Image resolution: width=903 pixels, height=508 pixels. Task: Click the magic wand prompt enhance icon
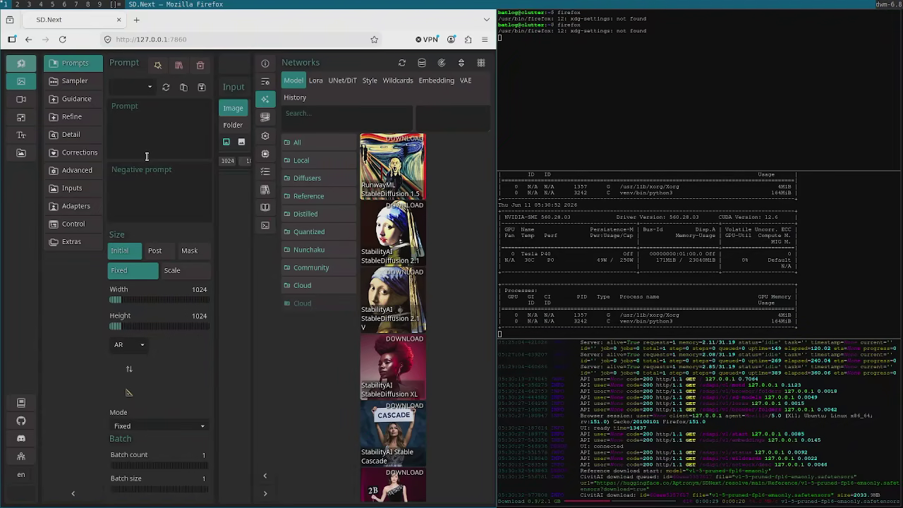tap(158, 66)
